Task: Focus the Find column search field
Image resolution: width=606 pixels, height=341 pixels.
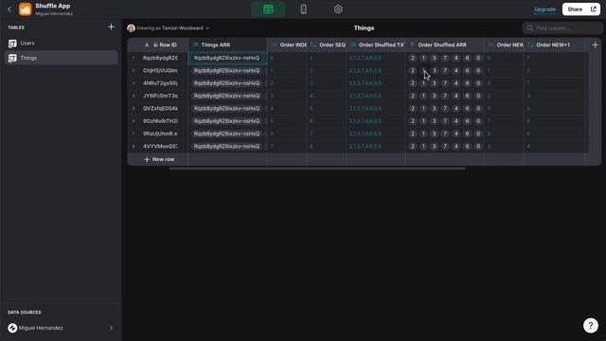Action: (x=562, y=28)
